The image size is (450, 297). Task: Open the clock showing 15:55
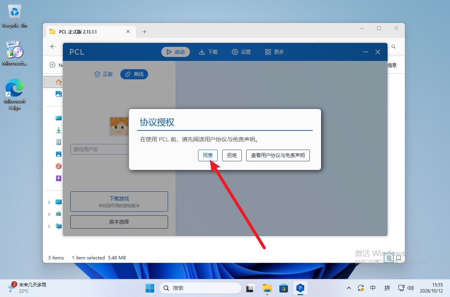point(431,288)
